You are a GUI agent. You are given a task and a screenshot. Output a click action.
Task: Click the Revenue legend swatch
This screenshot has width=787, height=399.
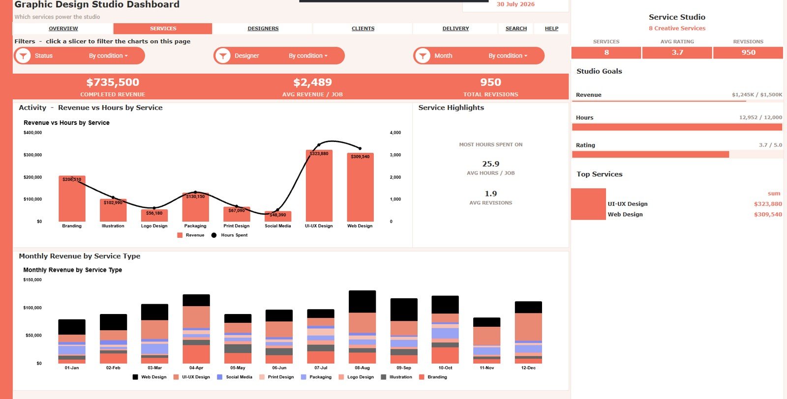180,235
